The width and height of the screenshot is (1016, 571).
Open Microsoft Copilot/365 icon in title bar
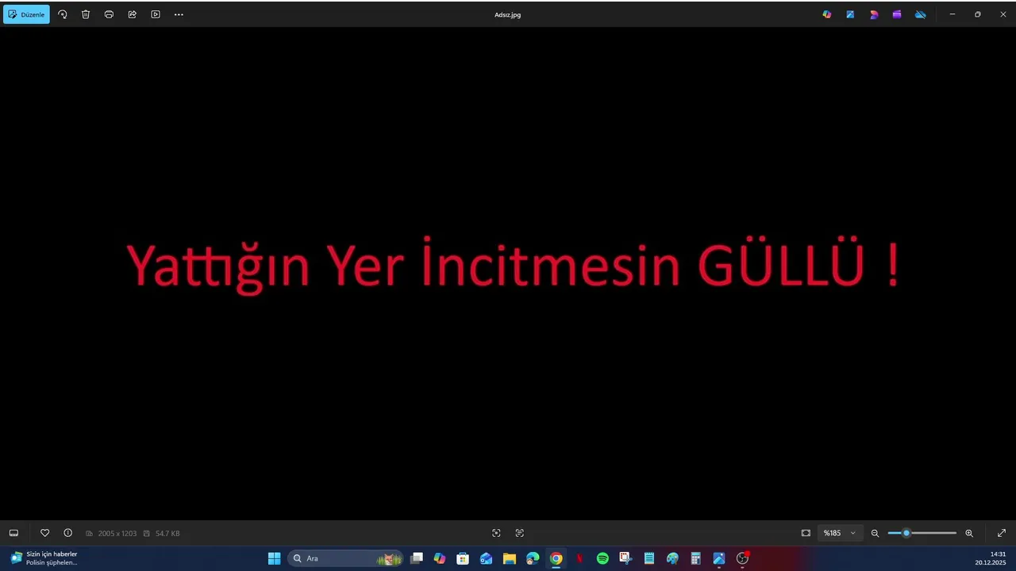pyautogui.click(x=827, y=14)
